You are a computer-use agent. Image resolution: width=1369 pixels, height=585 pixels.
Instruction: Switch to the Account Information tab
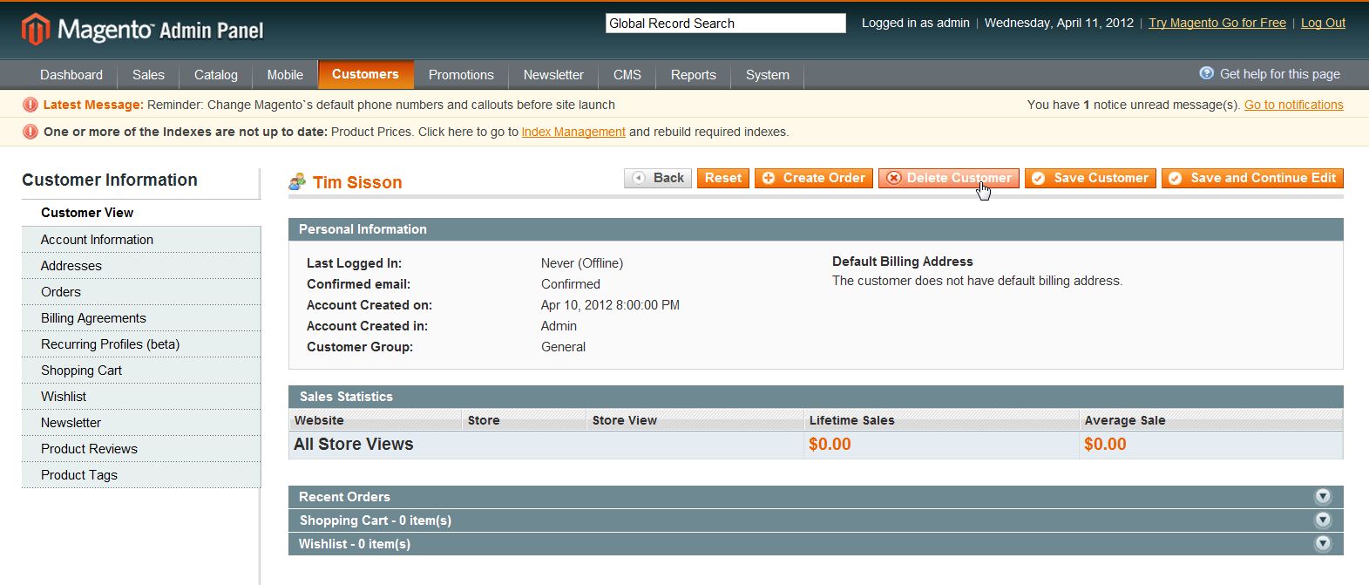click(x=97, y=240)
